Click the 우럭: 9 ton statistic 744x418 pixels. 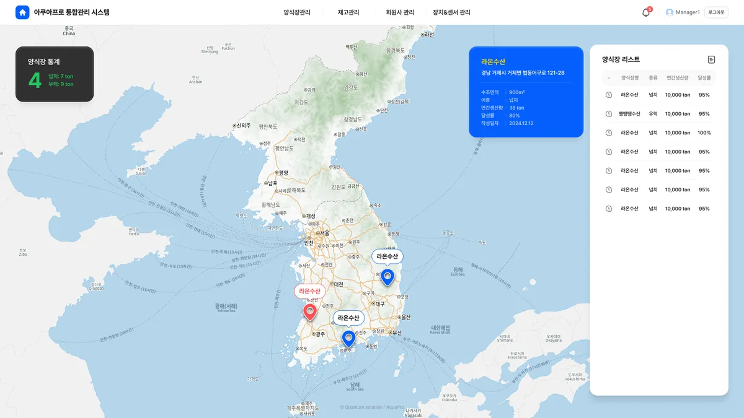click(61, 84)
